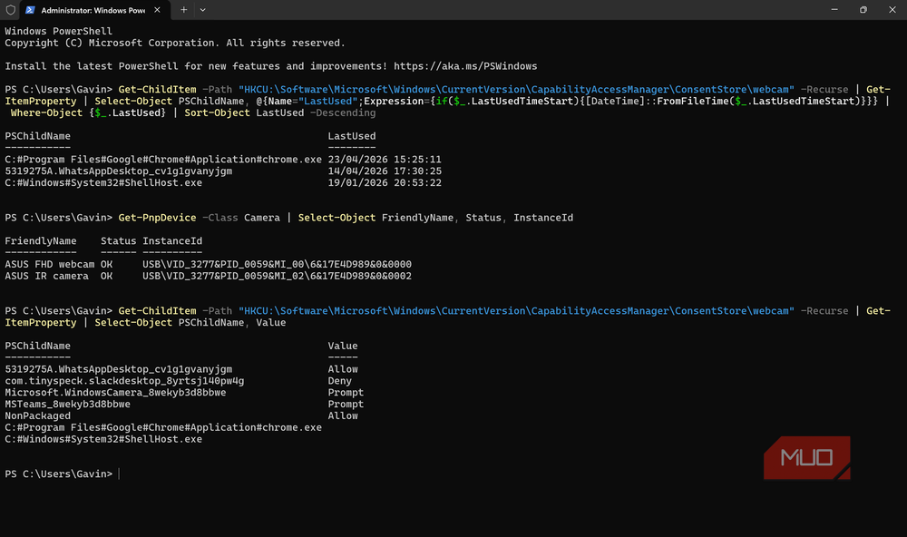This screenshot has height=537, width=907.
Task: Click the WhatsAppDesktop entry with Allow value
Action: click(x=119, y=369)
